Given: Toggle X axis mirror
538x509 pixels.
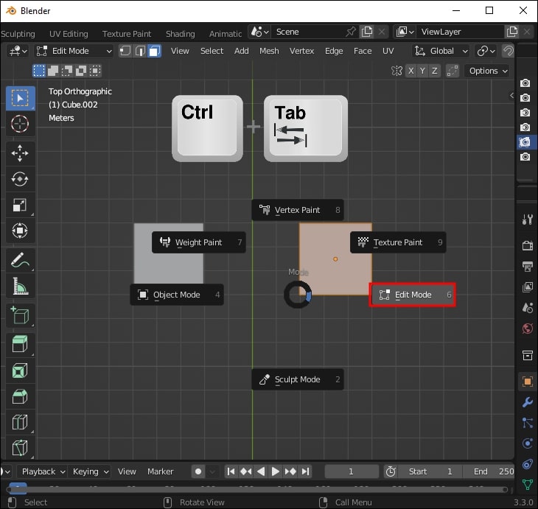Looking at the screenshot, I should 411,71.
